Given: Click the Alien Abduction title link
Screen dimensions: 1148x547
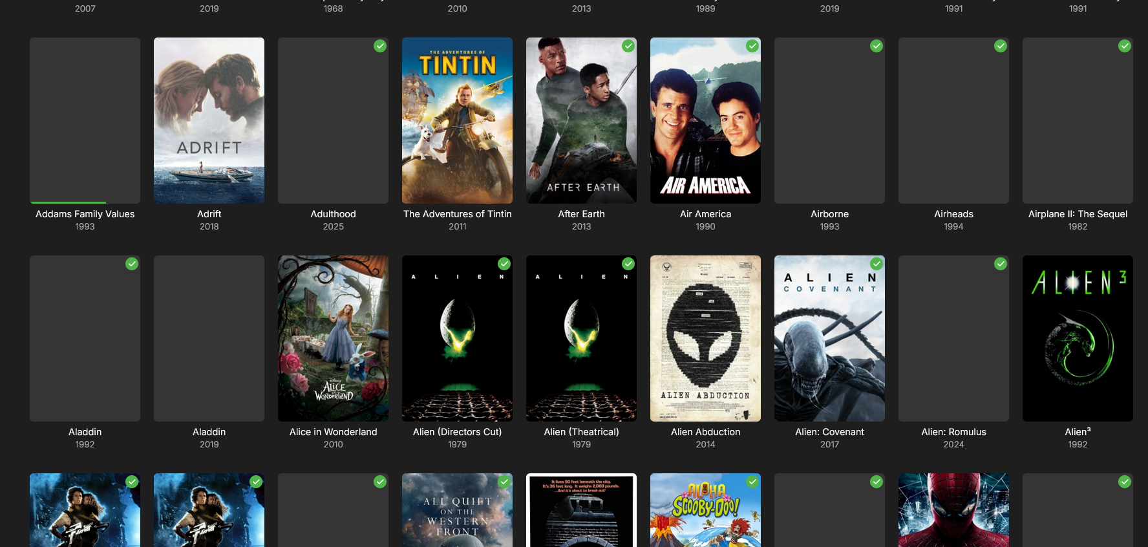Looking at the screenshot, I should click(x=705, y=432).
